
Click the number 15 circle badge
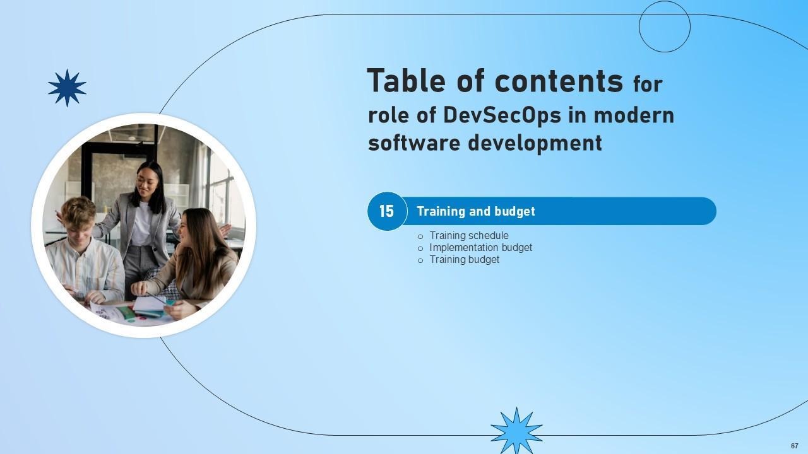(386, 211)
